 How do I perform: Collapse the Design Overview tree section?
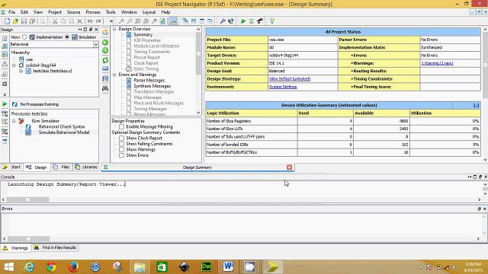[114, 29]
